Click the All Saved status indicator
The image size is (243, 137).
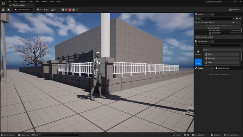click(x=215, y=135)
